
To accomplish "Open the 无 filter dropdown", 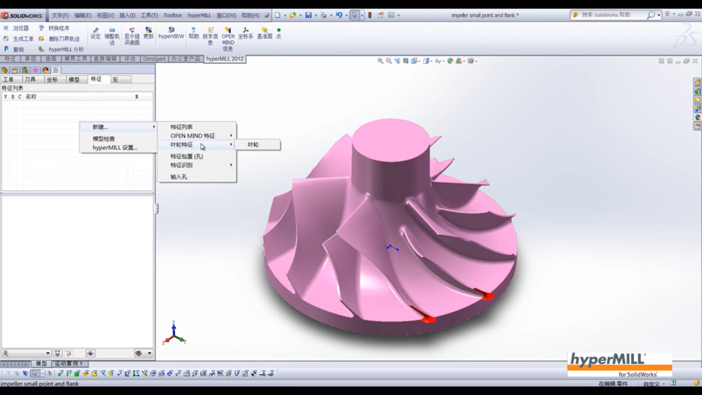I will pyautogui.click(x=26, y=353).
